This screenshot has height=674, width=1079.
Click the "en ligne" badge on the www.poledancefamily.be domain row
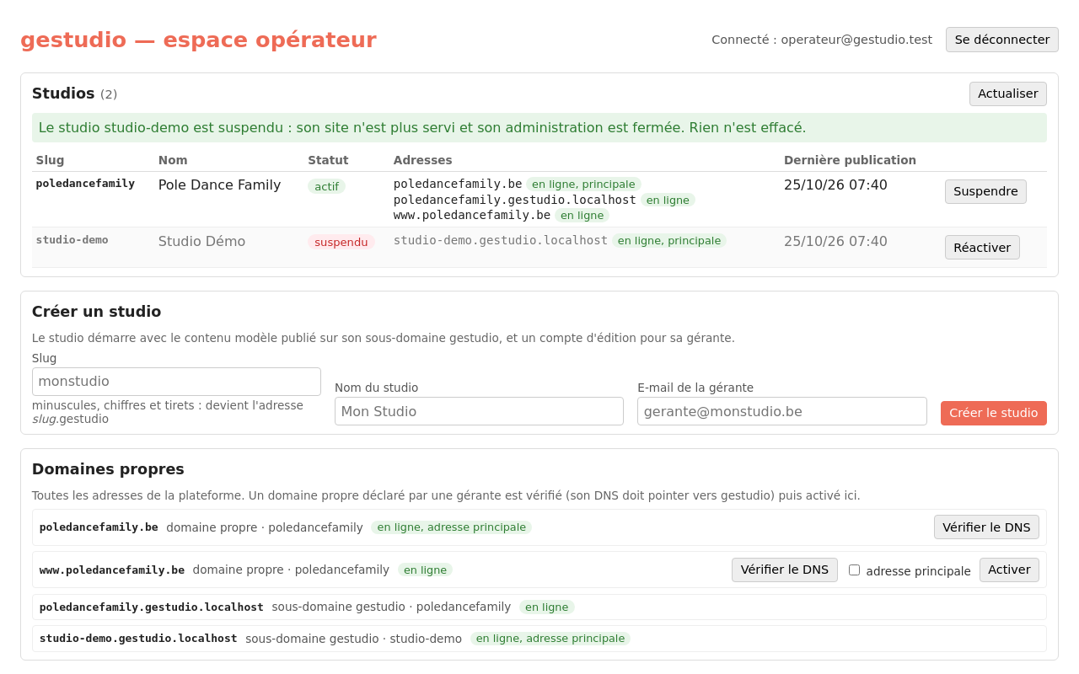tap(425, 570)
